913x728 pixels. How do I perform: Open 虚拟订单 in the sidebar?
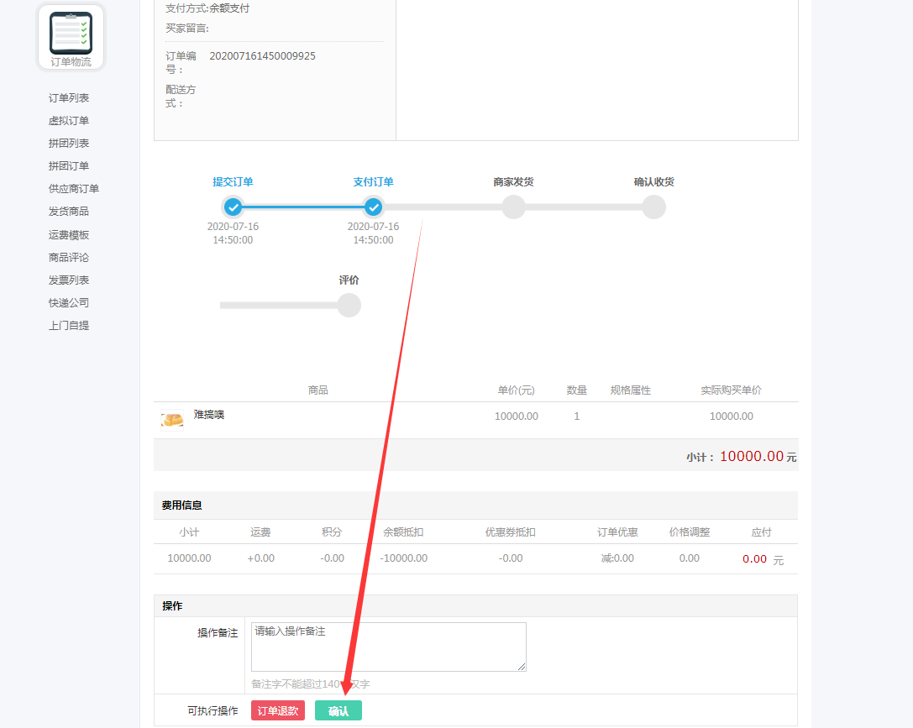[69, 121]
